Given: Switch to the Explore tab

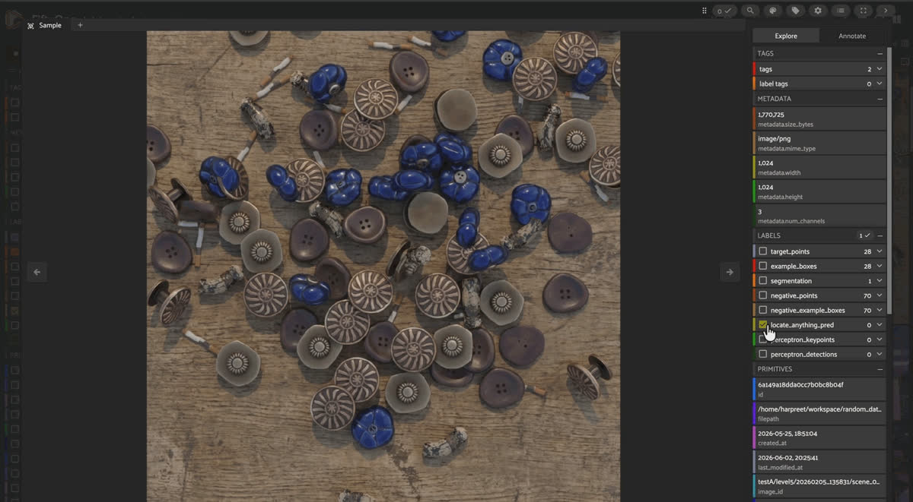Looking at the screenshot, I should pos(786,36).
